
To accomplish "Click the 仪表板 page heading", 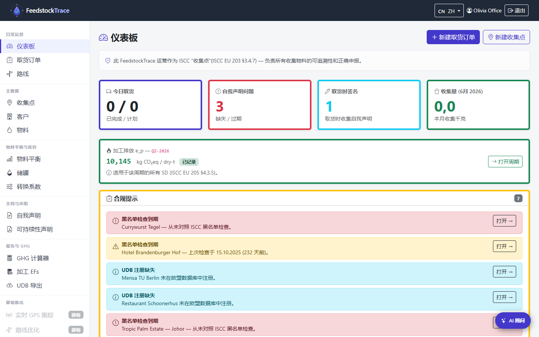I will click(x=124, y=37).
